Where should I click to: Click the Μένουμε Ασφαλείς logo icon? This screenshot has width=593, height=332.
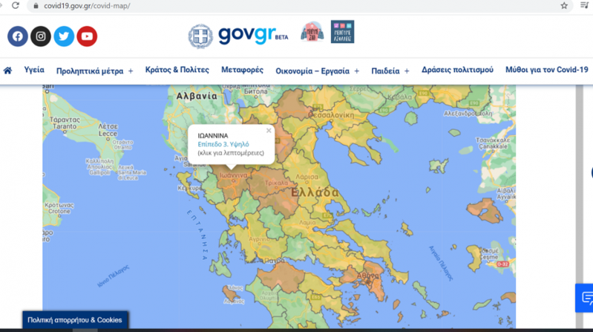point(342,32)
